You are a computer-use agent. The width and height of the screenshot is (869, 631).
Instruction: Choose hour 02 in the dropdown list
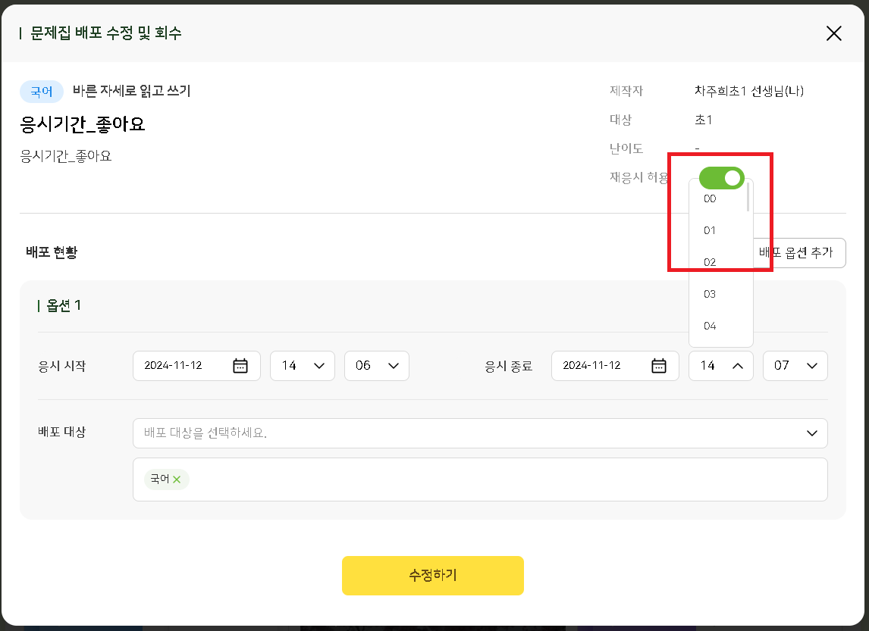pyautogui.click(x=710, y=263)
